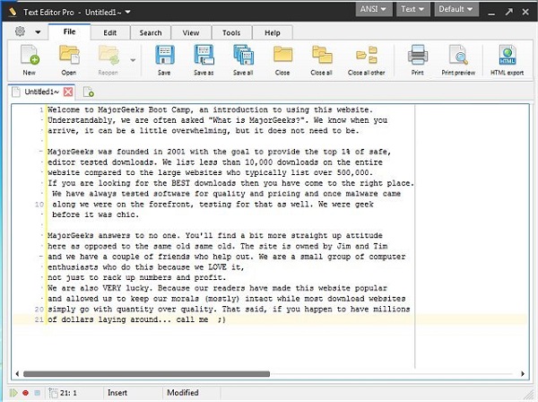538x402 pixels.
Task: Open the Search ribbon tab
Action: [151, 33]
